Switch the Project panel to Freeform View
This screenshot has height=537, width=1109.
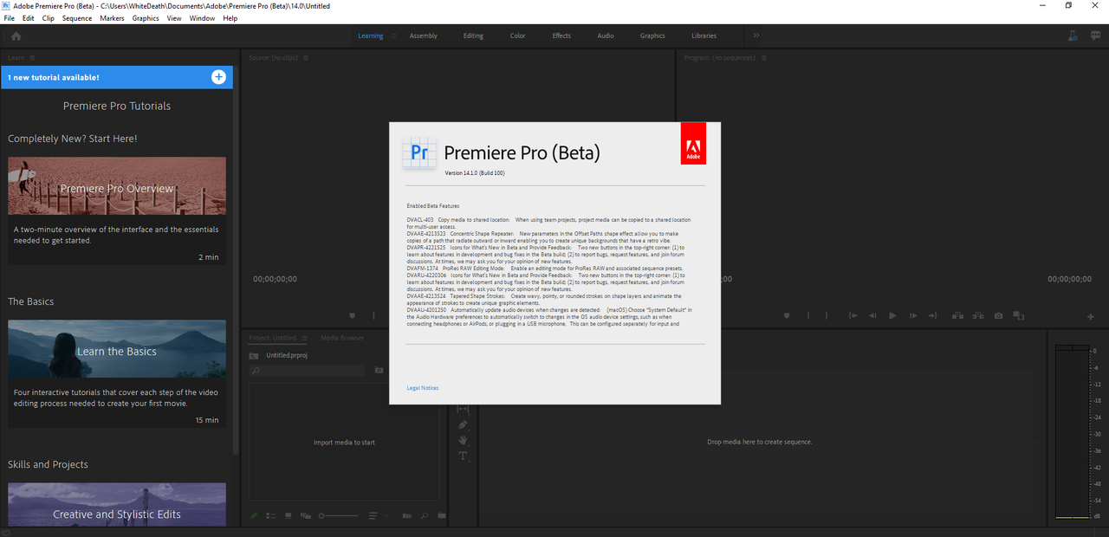[306, 515]
